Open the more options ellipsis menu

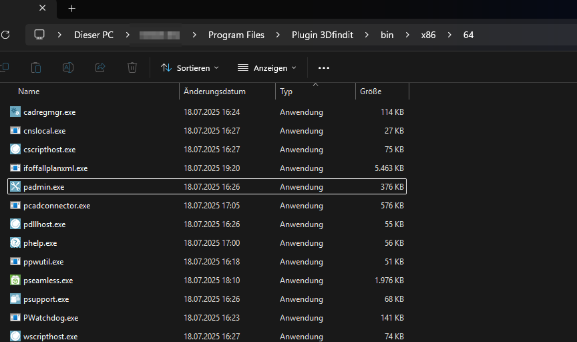[x=324, y=67]
